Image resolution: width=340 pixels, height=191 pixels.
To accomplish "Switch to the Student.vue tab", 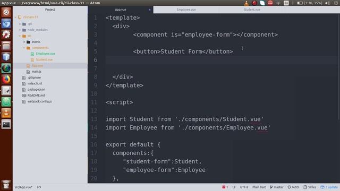I will [x=251, y=10].
